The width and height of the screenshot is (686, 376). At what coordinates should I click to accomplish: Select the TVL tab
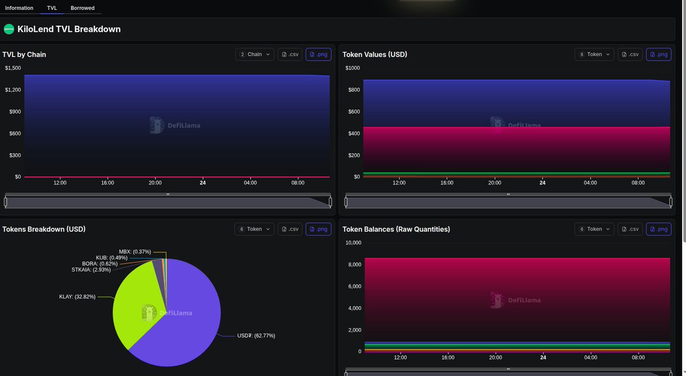(x=52, y=8)
